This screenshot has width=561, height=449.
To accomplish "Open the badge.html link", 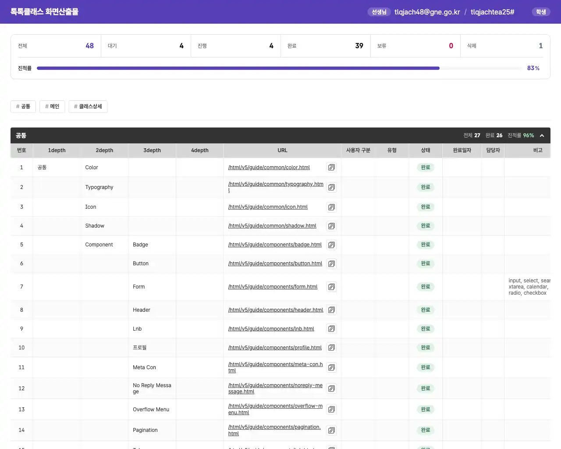I will (x=275, y=245).
